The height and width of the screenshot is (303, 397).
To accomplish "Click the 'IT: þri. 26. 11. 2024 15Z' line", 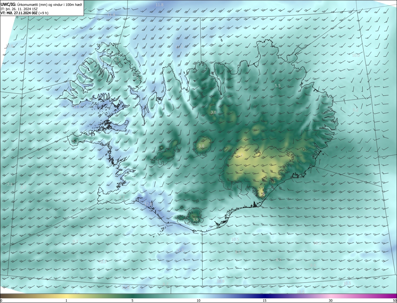I will (x=19, y=9).
